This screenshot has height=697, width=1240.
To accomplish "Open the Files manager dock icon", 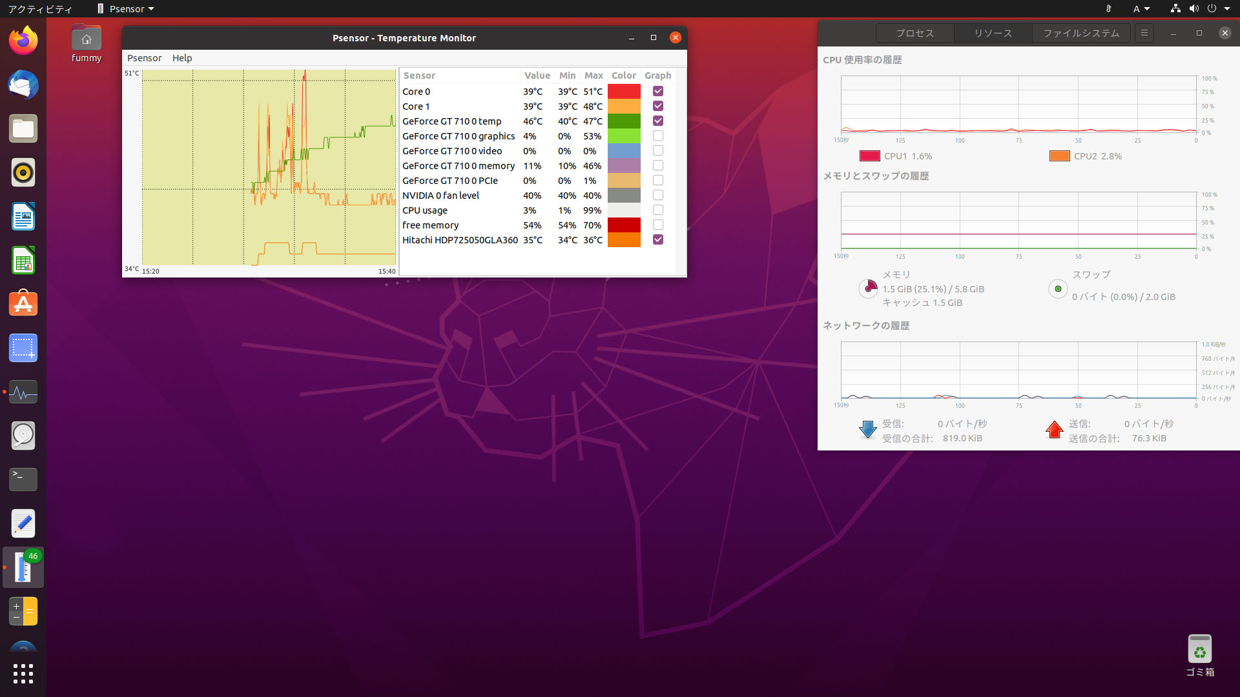I will [x=23, y=129].
